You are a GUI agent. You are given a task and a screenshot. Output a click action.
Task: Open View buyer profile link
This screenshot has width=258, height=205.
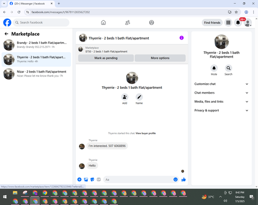click(x=146, y=133)
